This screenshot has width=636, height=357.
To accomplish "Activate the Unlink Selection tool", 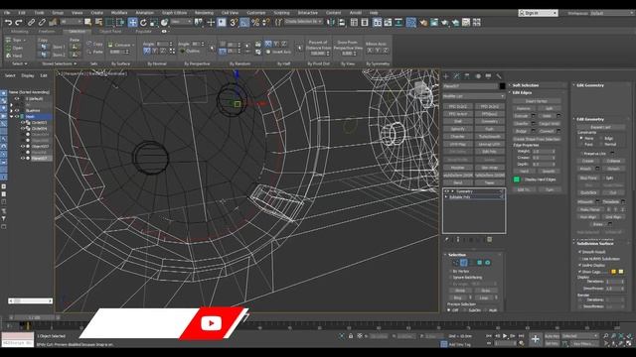I will click(x=42, y=22).
